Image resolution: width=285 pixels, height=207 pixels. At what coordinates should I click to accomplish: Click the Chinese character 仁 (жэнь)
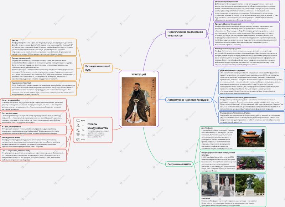point(78,120)
